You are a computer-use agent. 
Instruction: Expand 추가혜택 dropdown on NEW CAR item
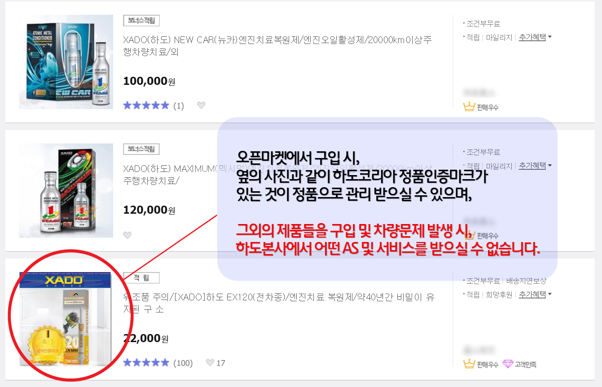click(x=535, y=37)
